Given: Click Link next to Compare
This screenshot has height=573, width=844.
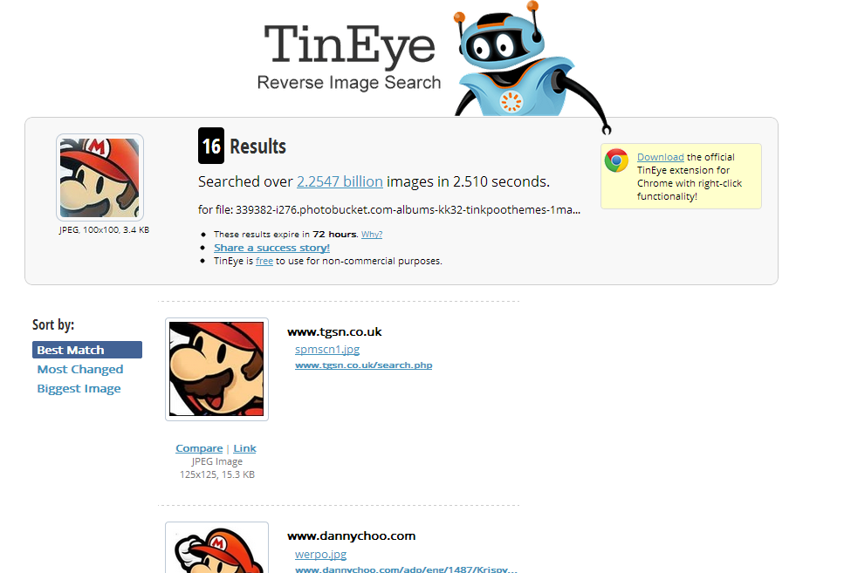Looking at the screenshot, I should pos(245,448).
